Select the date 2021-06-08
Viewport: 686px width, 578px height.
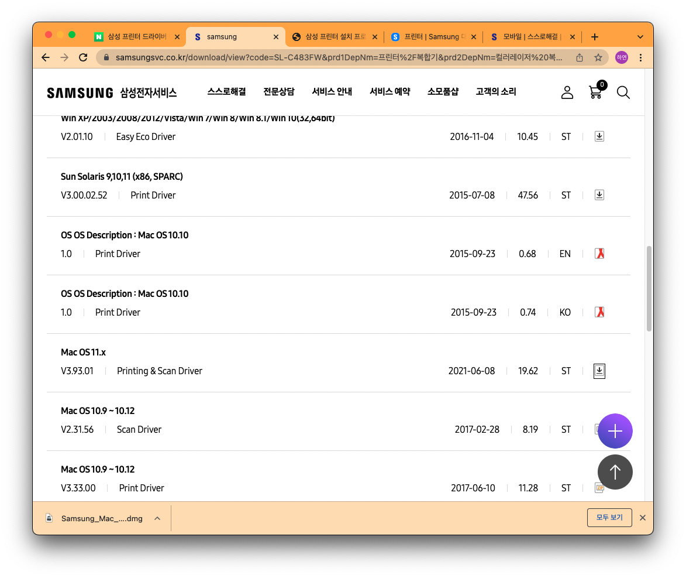471,371
